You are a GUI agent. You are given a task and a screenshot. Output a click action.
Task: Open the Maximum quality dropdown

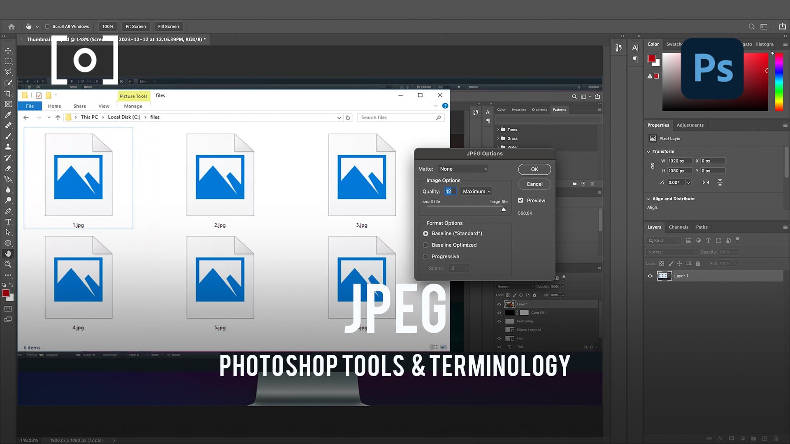pos(476,191)
